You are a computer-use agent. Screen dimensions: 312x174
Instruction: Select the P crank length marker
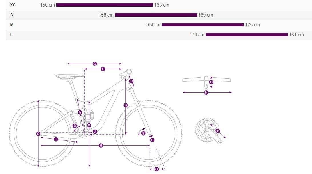click(218, 131)
